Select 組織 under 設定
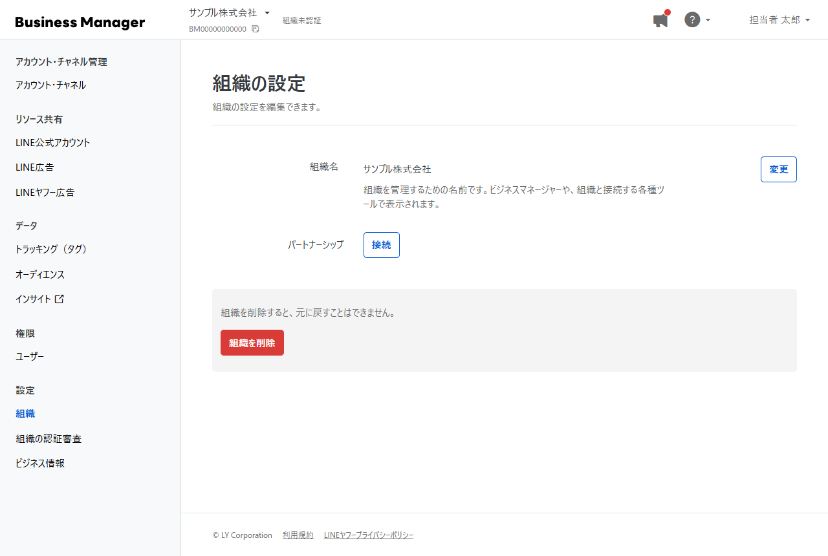 (x=25, y=414)
